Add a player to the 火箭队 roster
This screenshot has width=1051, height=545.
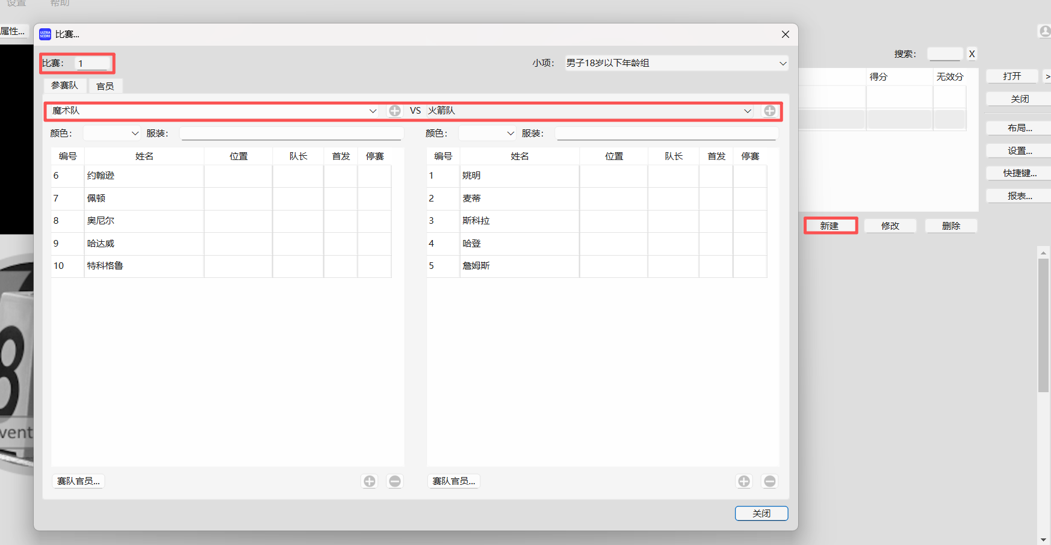(x=743, y=481)
